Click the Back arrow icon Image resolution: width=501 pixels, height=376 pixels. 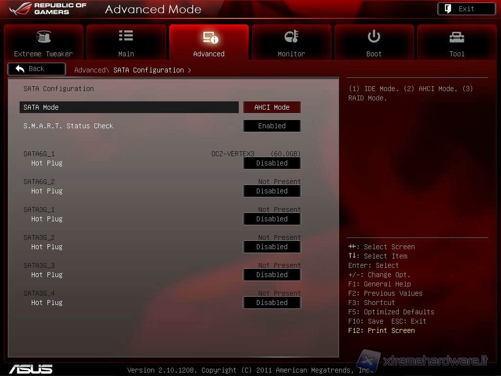pos(20,69)
